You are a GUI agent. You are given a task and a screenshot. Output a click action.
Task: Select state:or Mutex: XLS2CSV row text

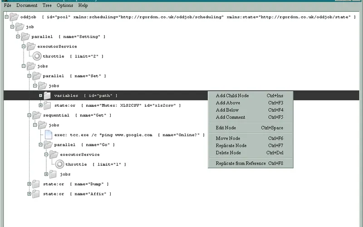click(x=118, y=105)
